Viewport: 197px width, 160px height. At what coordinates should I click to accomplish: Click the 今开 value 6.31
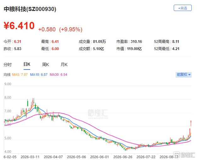[17, 42]
